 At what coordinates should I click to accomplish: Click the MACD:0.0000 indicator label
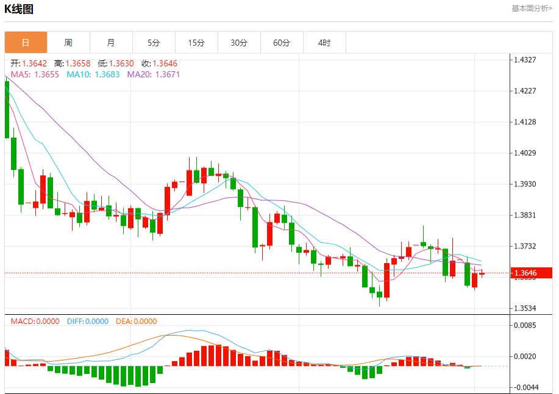pos(35,322)
